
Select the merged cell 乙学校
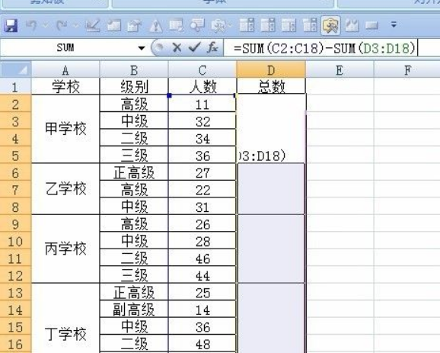pyautogui.click(x=65, y=189)
